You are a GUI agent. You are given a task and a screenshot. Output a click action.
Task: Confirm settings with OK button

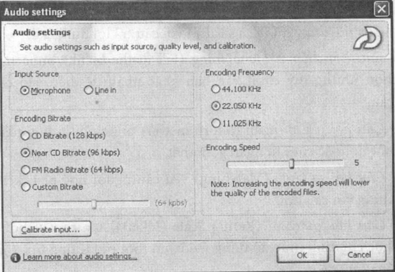pos(303,255)
